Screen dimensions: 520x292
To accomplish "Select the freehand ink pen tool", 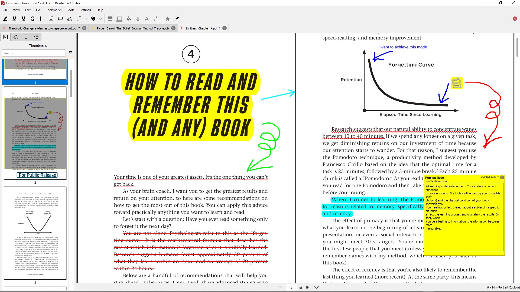I will [x=70, y=19].
